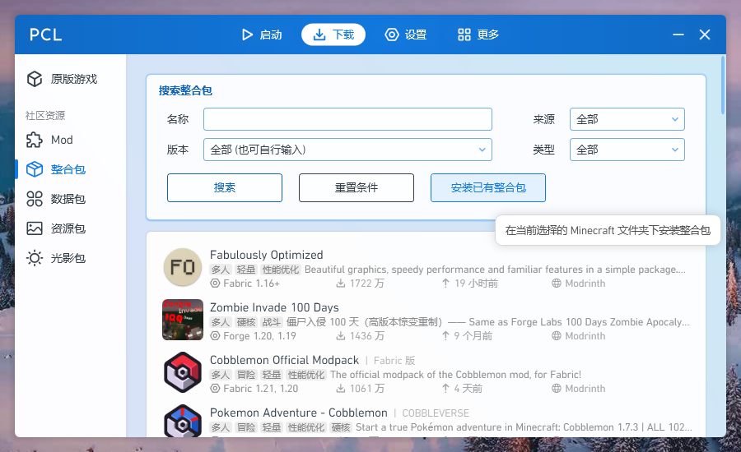This screenshot has height=452, width=741.
Task: Click 安装已有整合包 button
Action: click(488, 187)
